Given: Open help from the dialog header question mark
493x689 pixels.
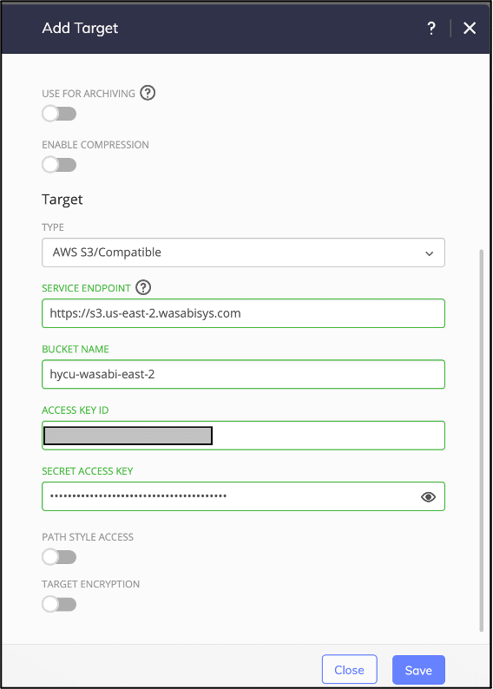Looking at the screenshot, I should click(431, 29).
